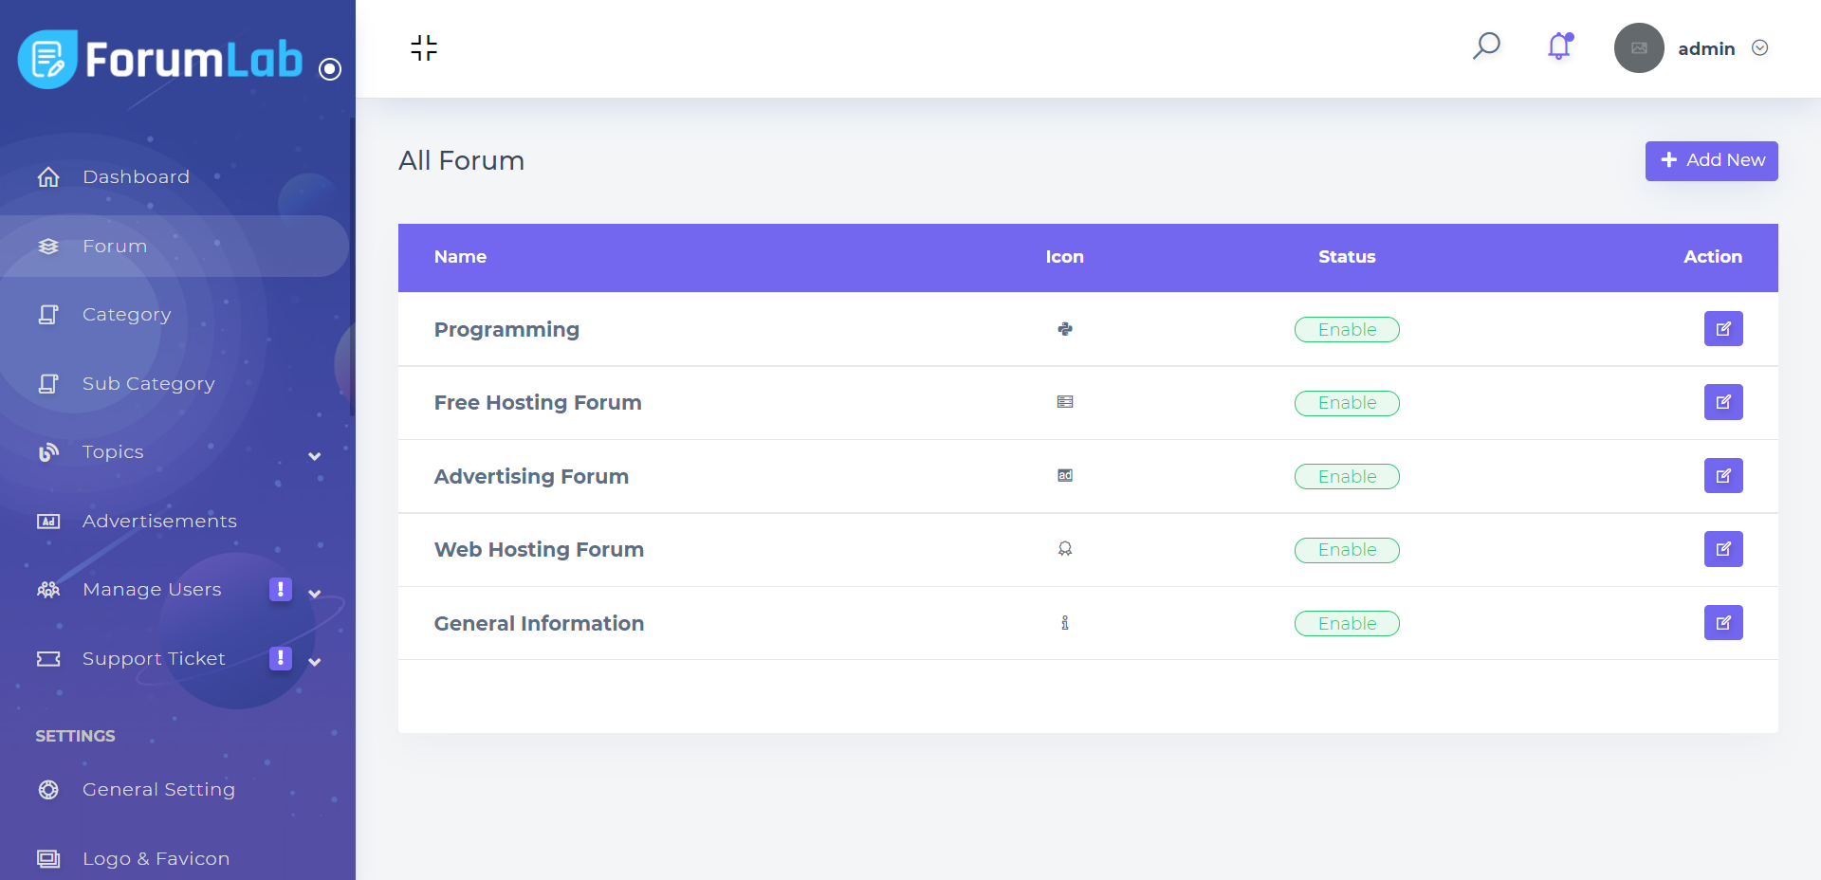Open General Setting in the sidebar
The width and height of the screenshot is (1821, 880).
click(158, 790)
